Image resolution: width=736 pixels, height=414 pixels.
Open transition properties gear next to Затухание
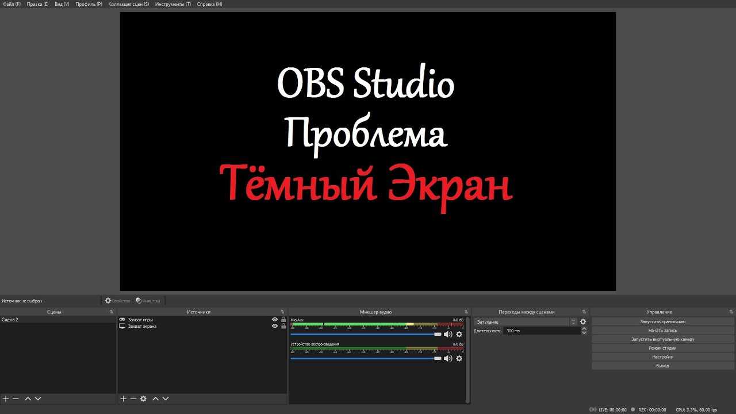(583, 322)
